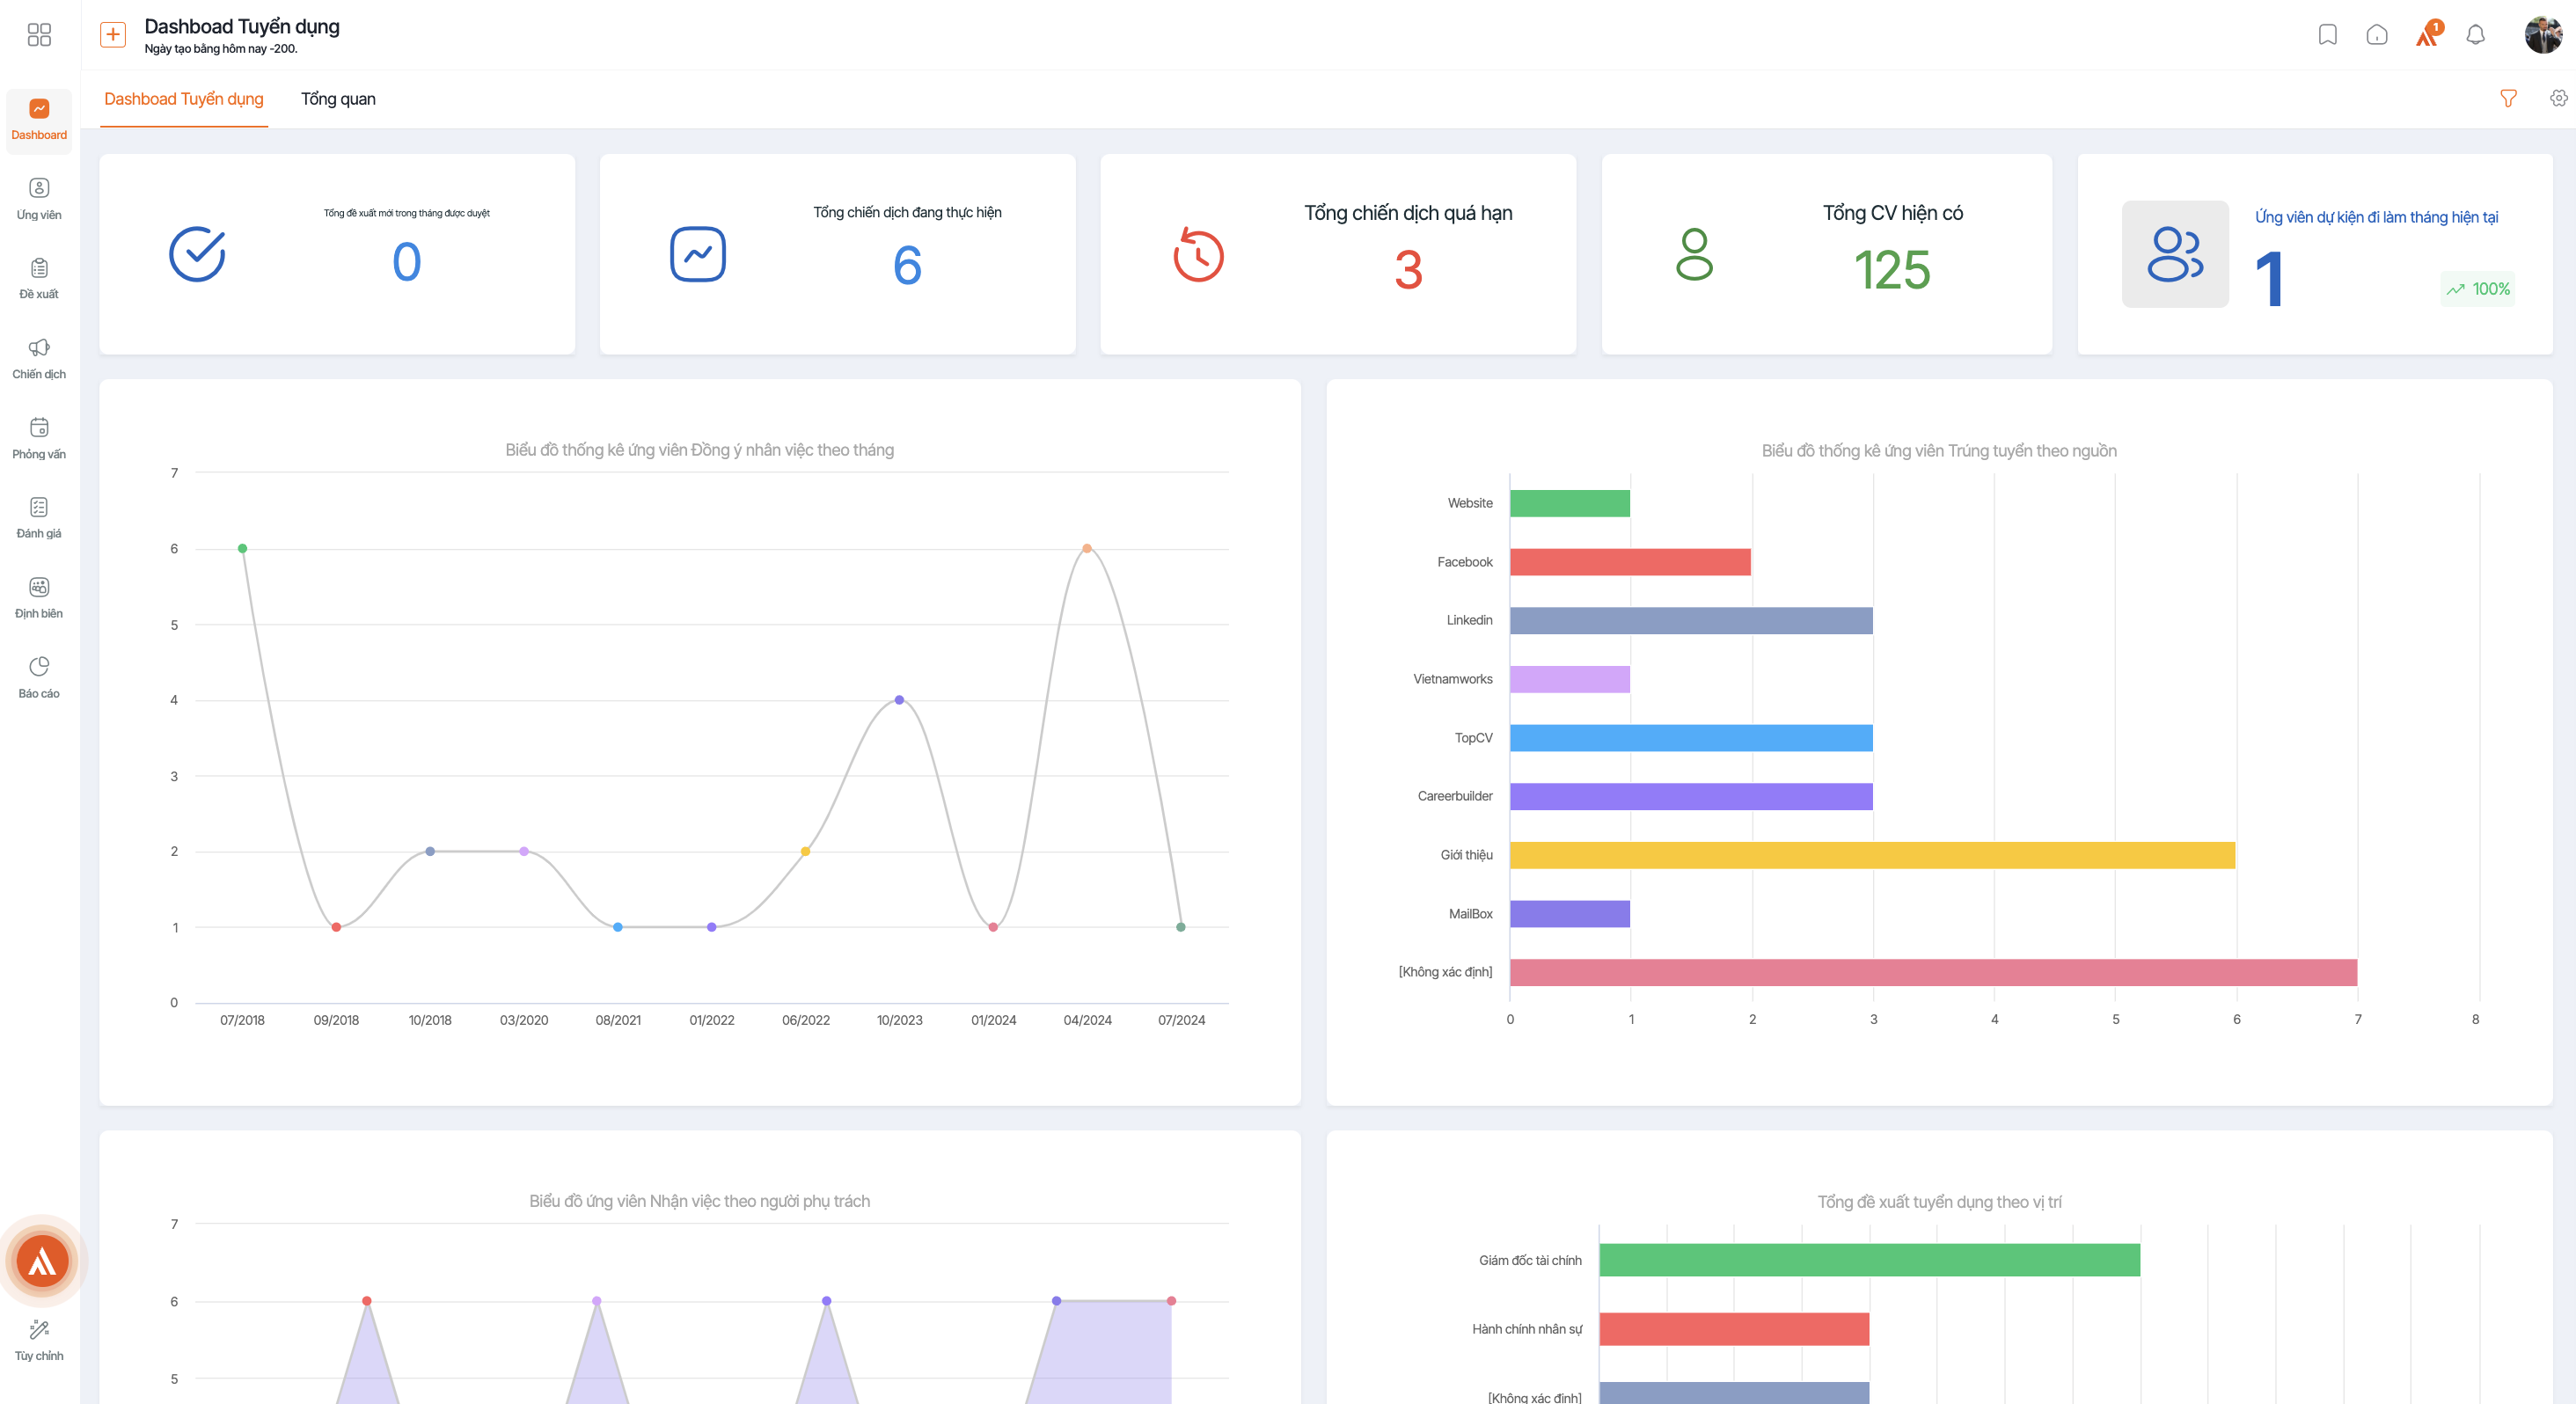
Task: Open the Ứng viên sidebar section
Action: click(39, 199)
